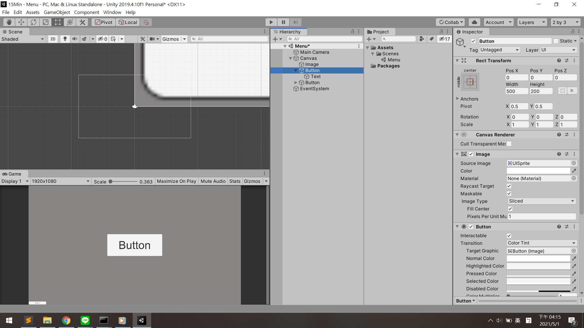Open the Transition Color Tint dropdown
This screenshot has width=584, height=328.
point(541,243)
